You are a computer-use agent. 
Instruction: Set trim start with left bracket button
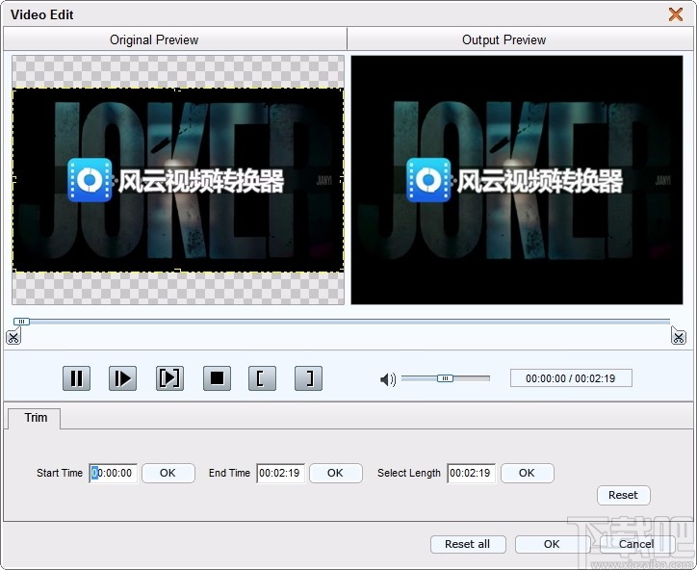pyautogui.click(x=262, y=378)
